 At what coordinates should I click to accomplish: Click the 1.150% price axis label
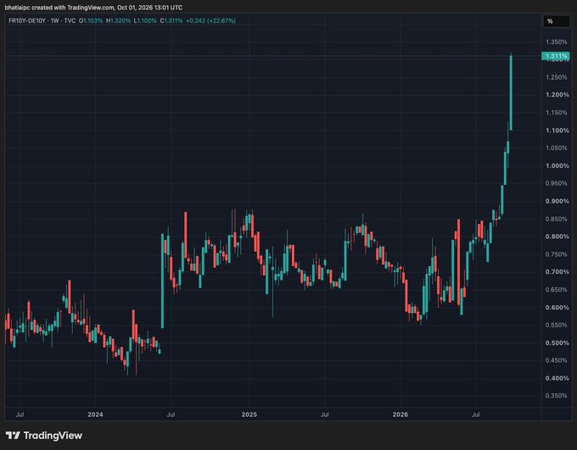click(x=557, y=113)
